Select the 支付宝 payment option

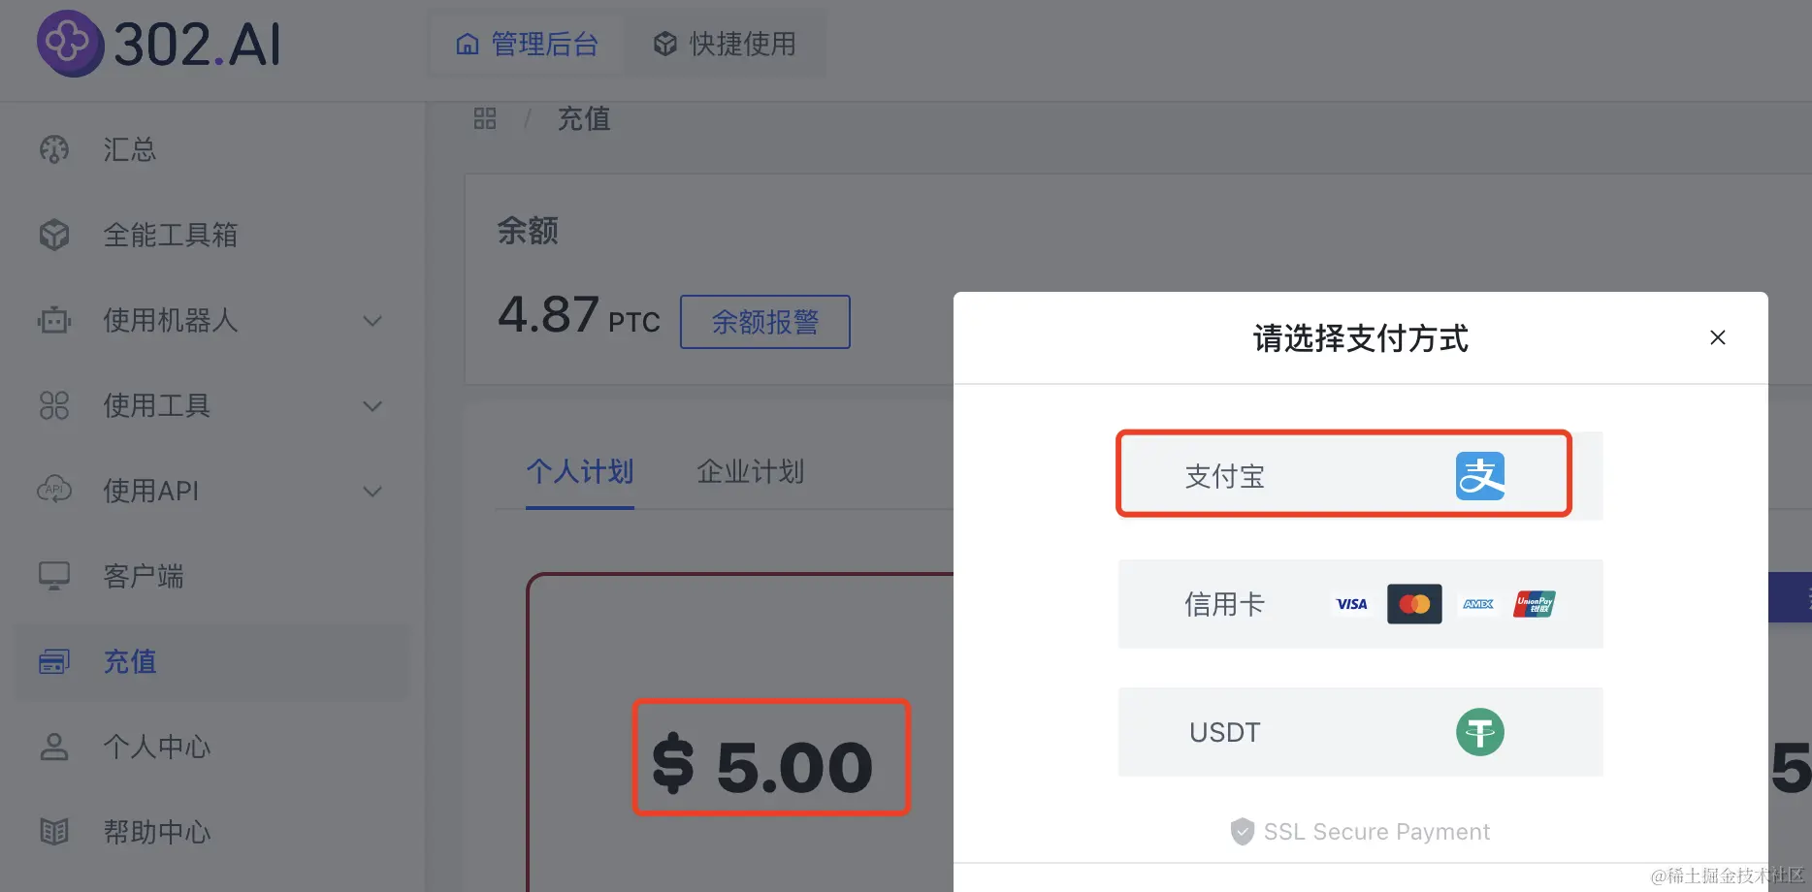1343,475
